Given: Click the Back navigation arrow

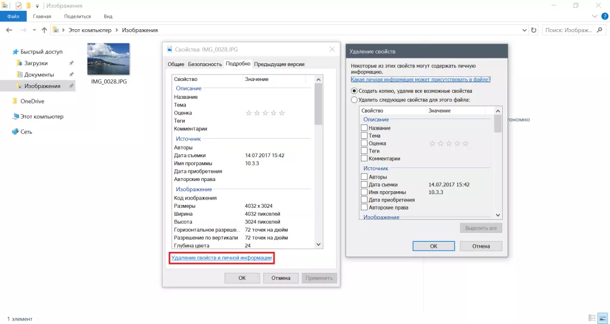Looking at the screenshot, I should [x=10, y=30].
